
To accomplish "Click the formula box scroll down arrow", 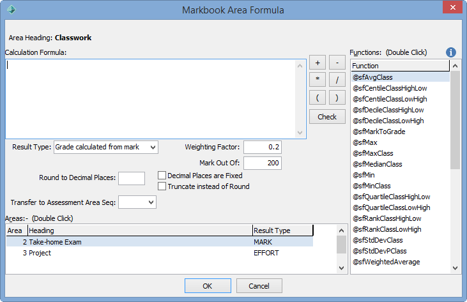I will (300, 133).
